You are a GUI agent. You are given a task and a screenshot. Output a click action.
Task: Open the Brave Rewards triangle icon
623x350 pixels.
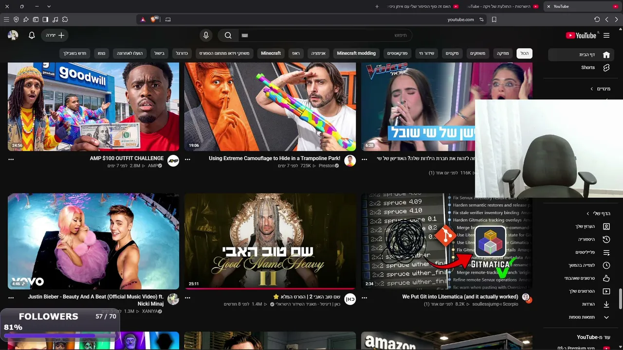[x=143, y=19]
